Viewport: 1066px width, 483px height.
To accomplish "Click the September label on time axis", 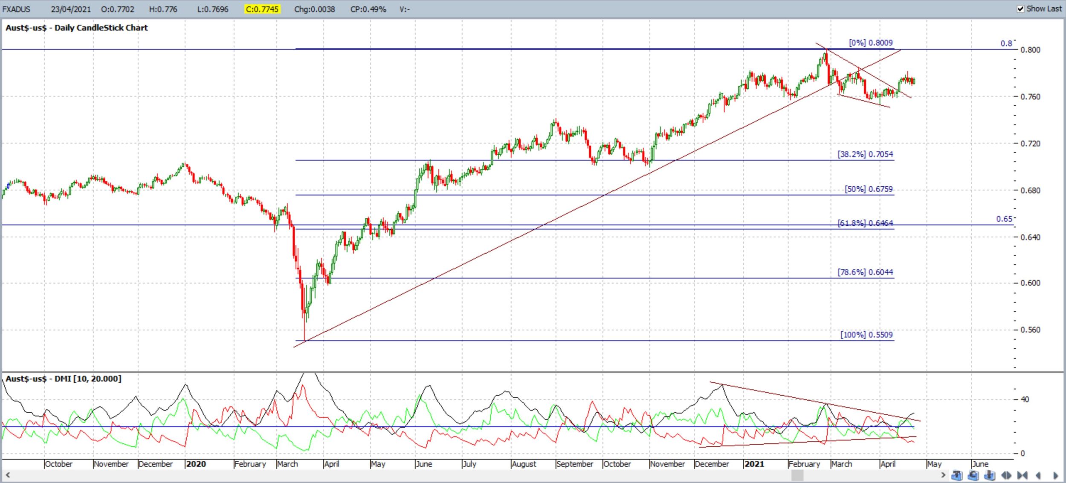I will pos(575,464).
